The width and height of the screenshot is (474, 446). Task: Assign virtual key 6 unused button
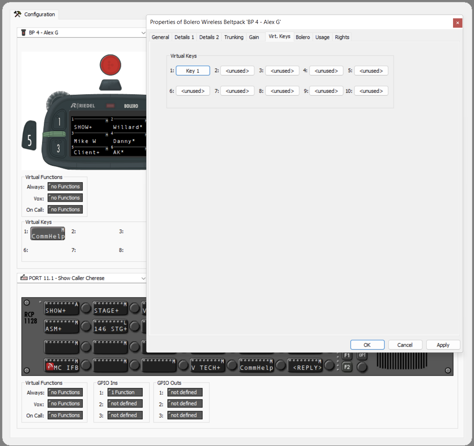click(x=193, y=91)
